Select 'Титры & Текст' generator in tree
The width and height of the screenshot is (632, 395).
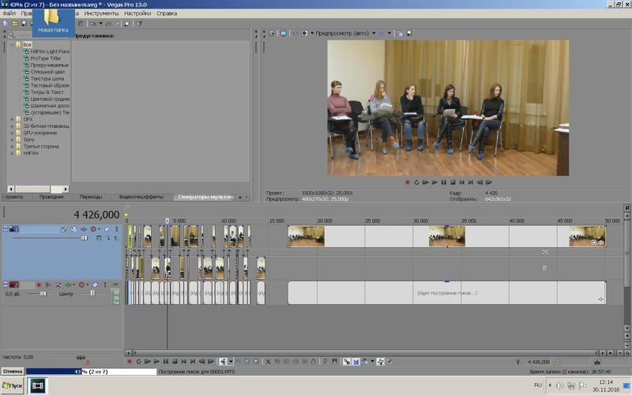(x=47, y=92)
